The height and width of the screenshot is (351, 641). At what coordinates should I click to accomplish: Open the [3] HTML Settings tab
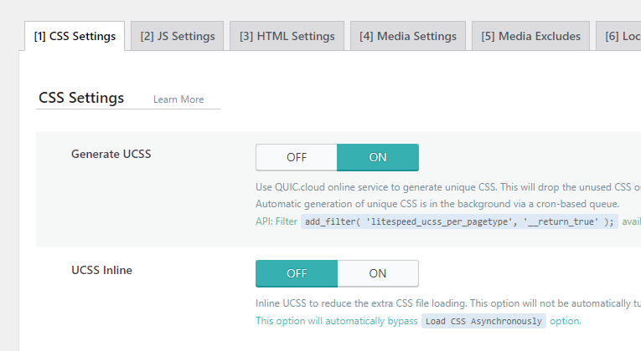coord(287,36)
